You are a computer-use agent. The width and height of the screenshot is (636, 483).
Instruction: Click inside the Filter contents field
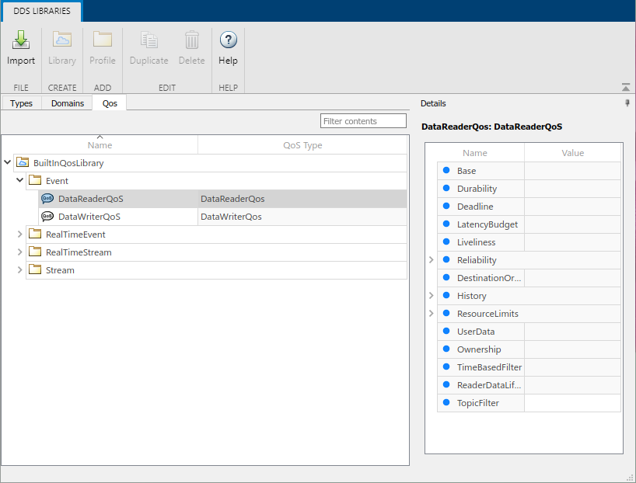[x=363, y=120]
